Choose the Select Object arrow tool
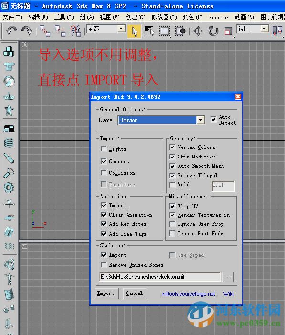Screen dimensions: 285x335 (x=134, y=31)
